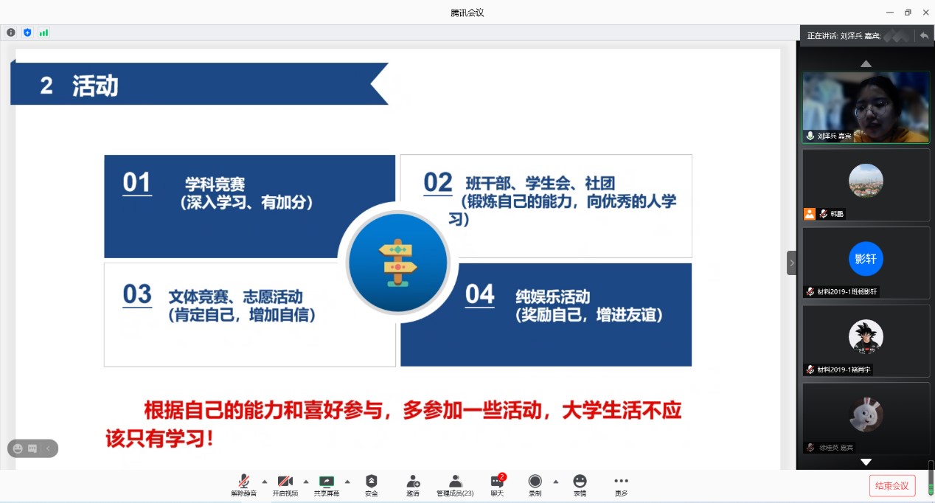
Task: Click the red 结束会议 button
Action: 892,485
